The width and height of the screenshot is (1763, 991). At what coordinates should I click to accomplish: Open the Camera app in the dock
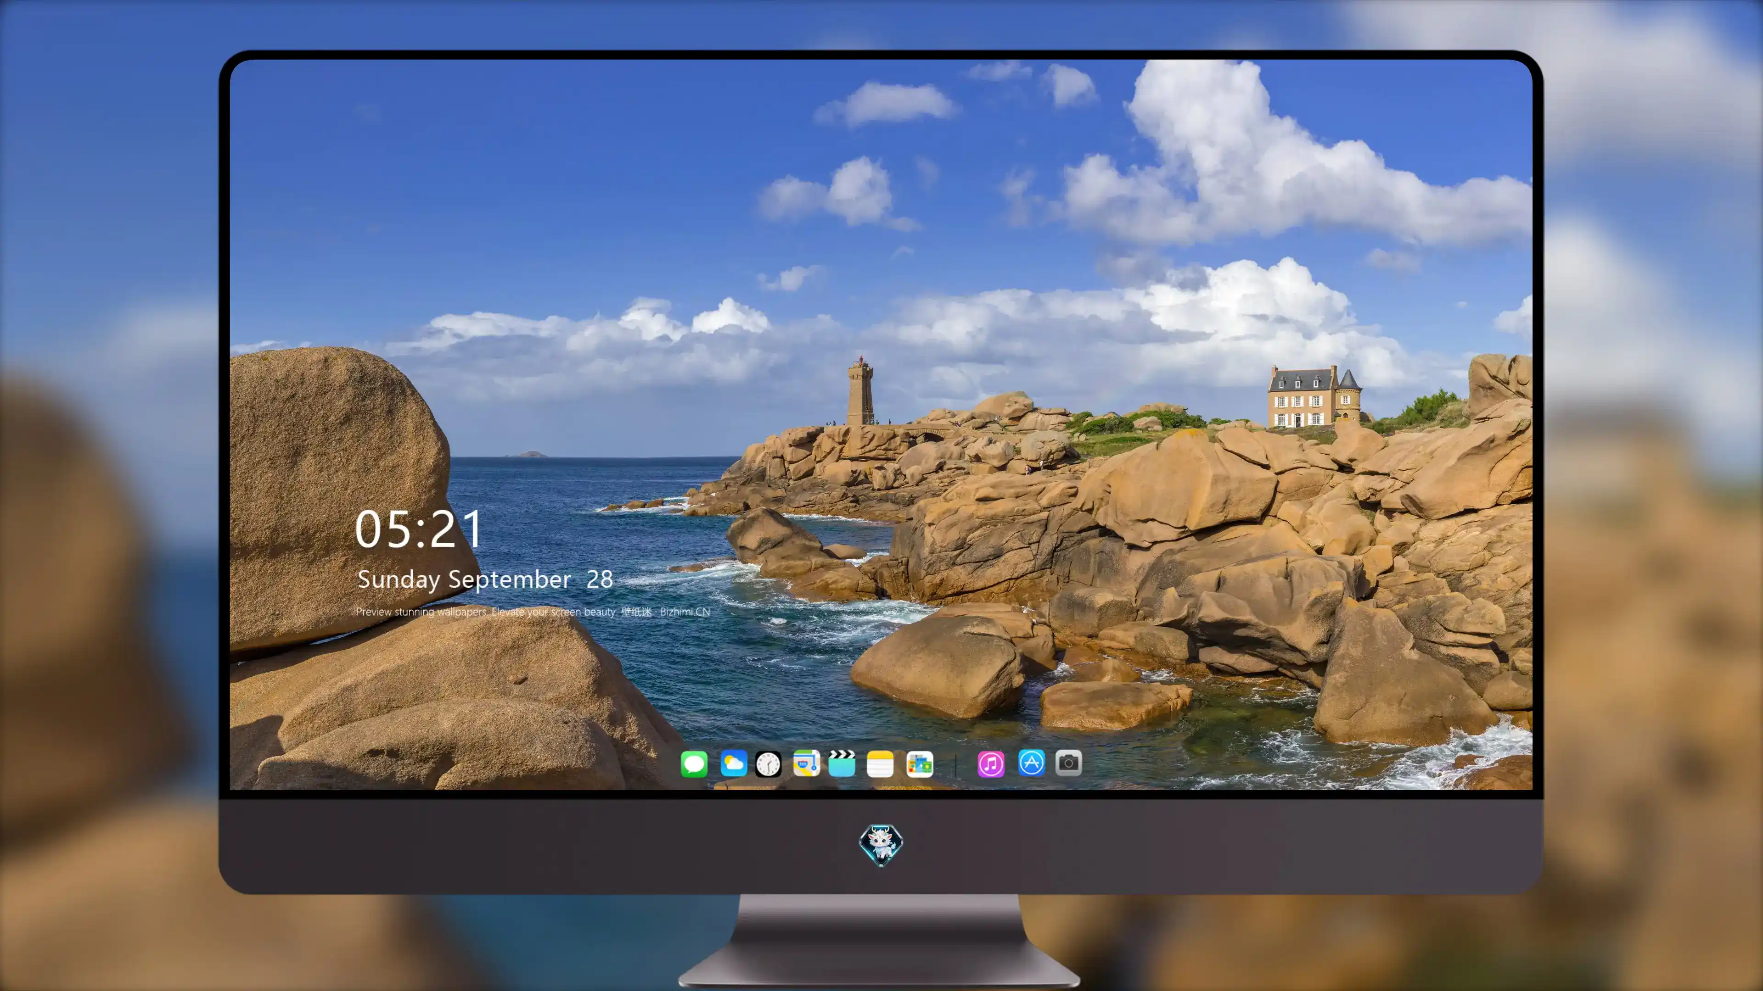pyautogui.click(x=1068, y=763)
